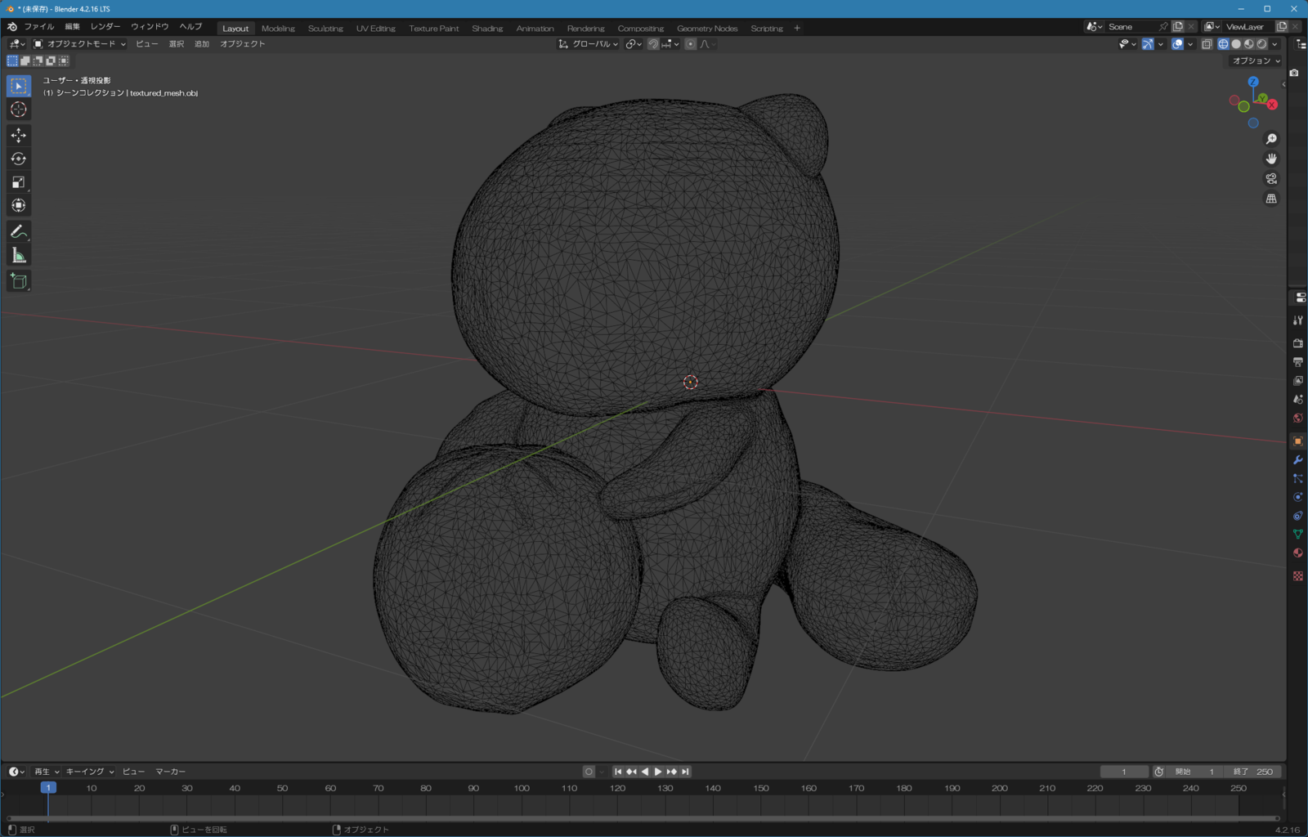This screenshot has height=837, width=1308.
Task: Open the ファイル menu
Action: click(38, 27)
